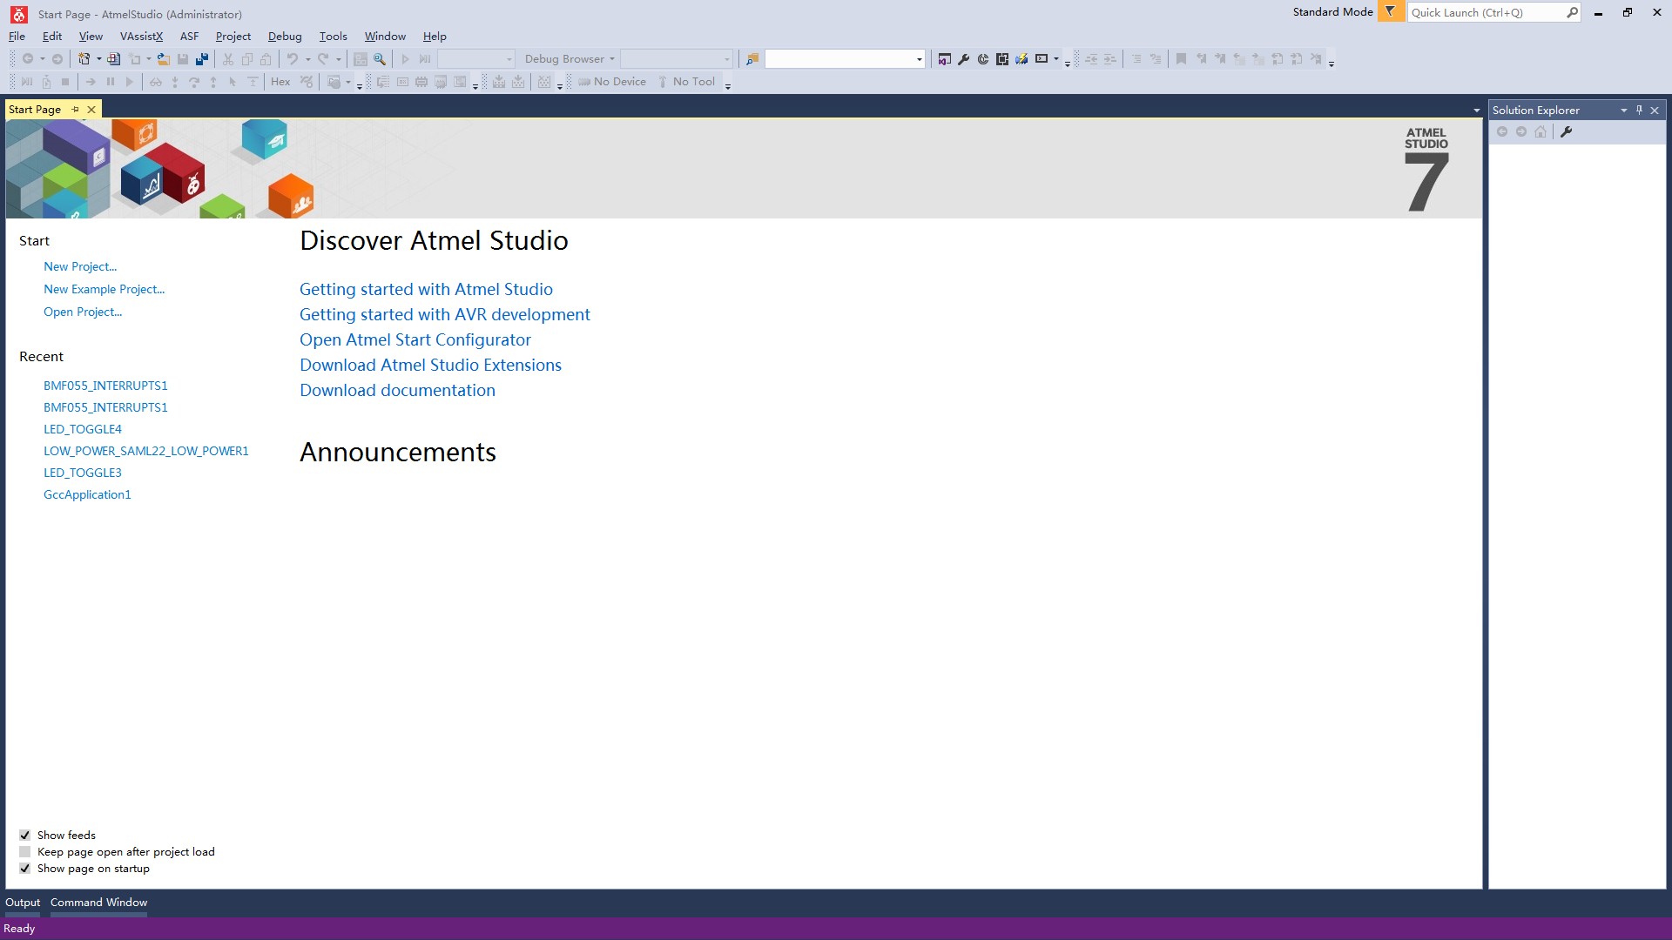Toggle Hex display button

280,82
